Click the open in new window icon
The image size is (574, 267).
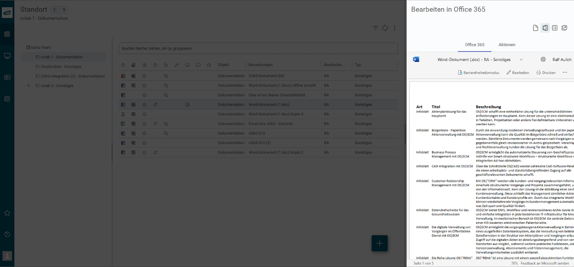point(565,28)
